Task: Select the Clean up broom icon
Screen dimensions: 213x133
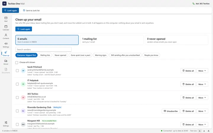Action: 6,53
